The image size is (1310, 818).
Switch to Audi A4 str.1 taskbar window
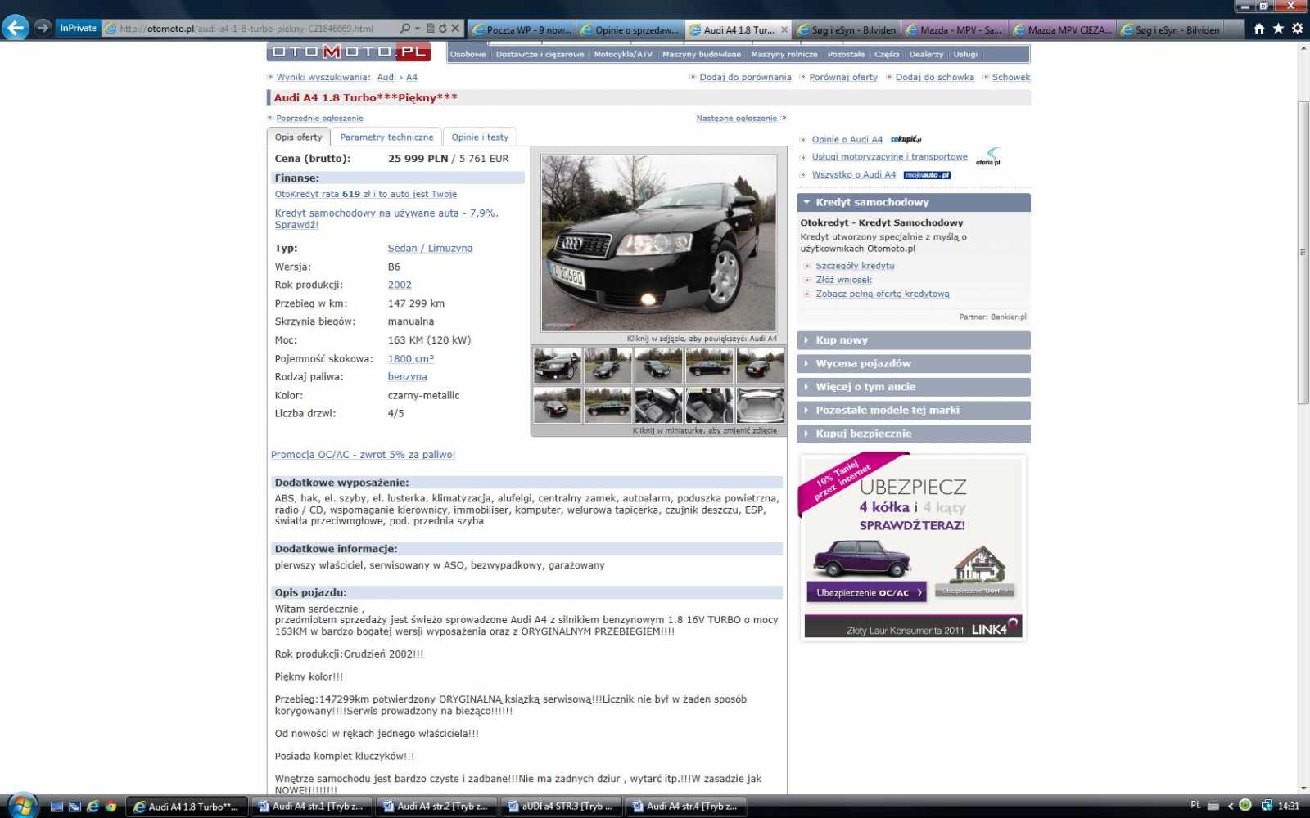(312, 807)
